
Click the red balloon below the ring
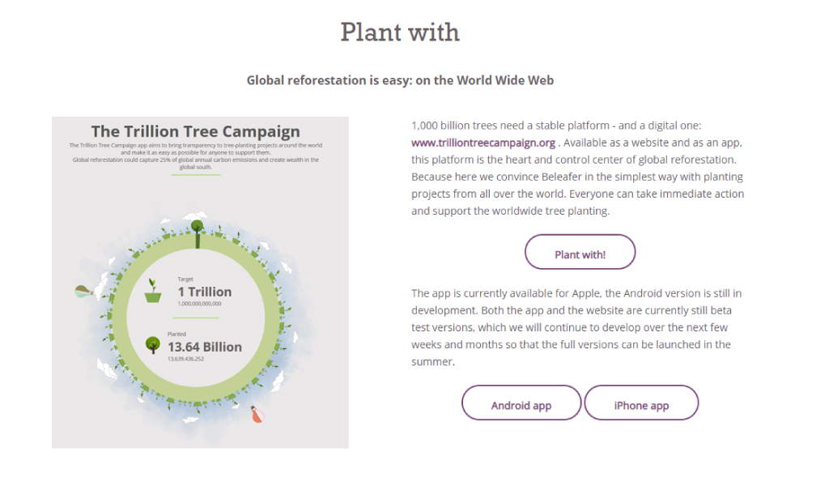click(257, 415)
